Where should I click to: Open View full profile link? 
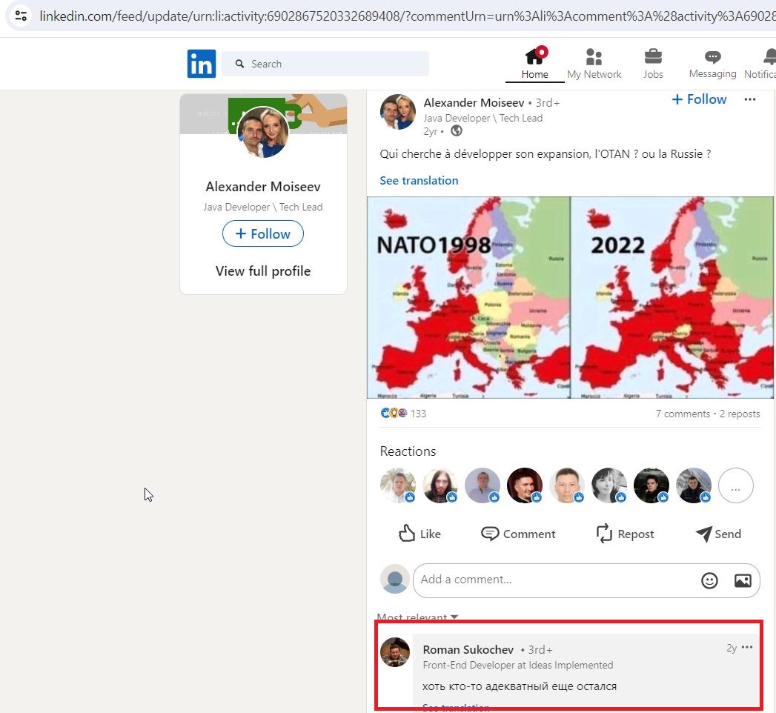263,271
